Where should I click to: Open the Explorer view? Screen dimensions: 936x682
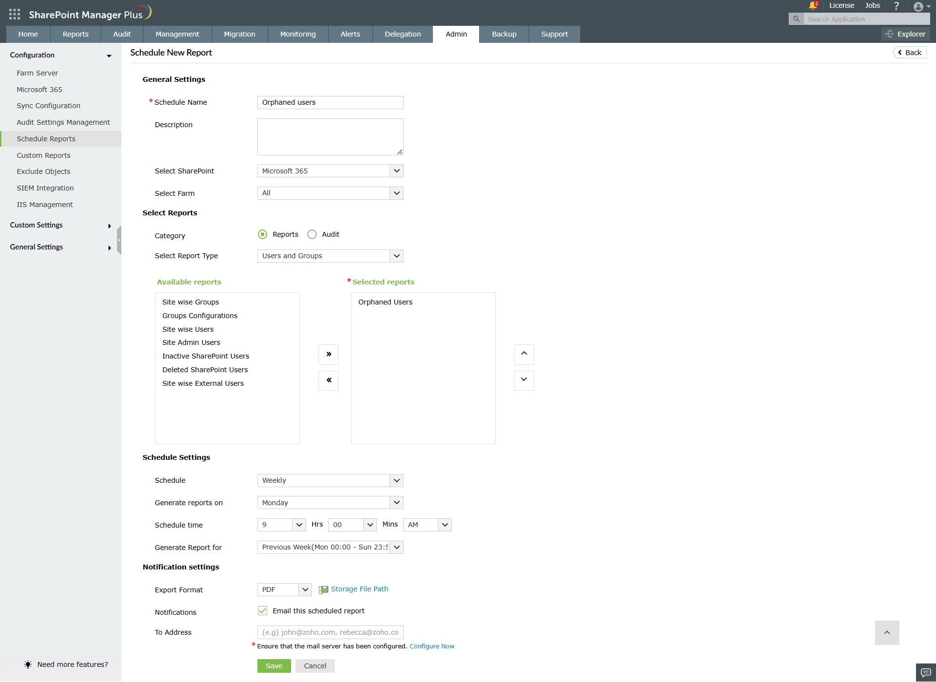pyautogui.click(x=905, y=34)
